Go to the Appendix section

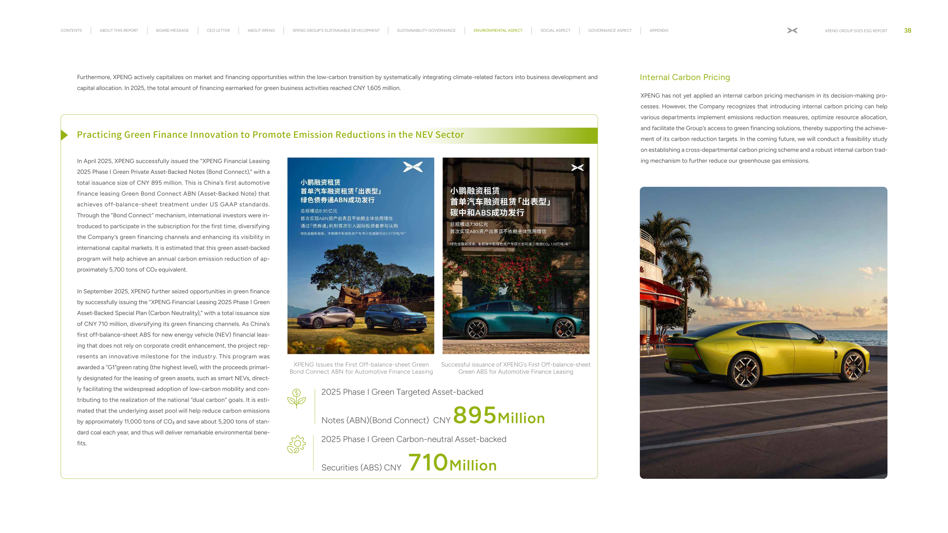(x=658, y=31)
